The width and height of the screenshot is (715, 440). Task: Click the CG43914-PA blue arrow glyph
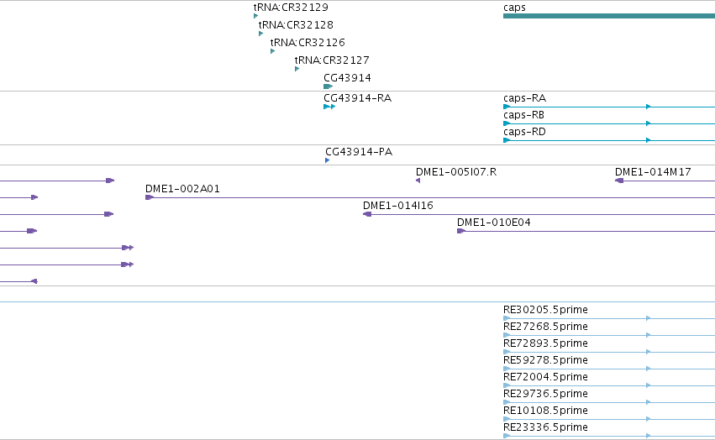coord(328,160)
